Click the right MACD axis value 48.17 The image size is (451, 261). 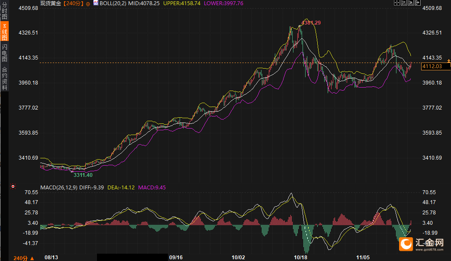point(429,202)
